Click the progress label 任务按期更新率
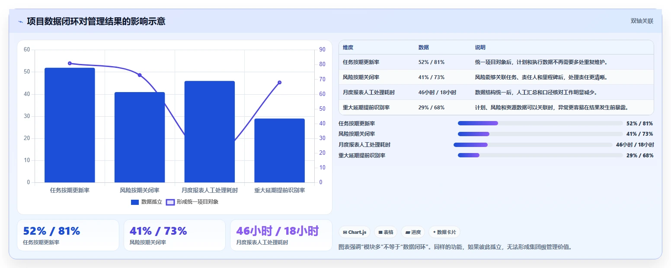Screen dimensions: 671x268 [357, 124]
